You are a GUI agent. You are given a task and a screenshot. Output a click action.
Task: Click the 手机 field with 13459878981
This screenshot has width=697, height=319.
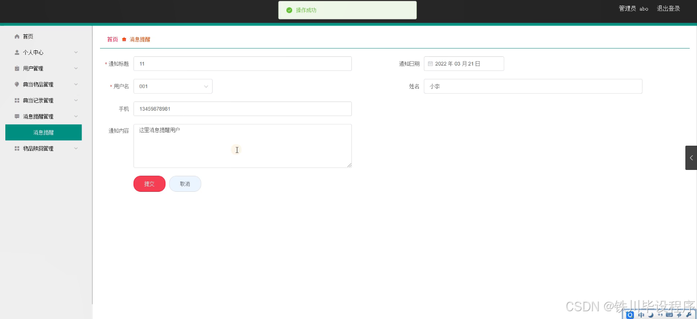coord(242,109)
